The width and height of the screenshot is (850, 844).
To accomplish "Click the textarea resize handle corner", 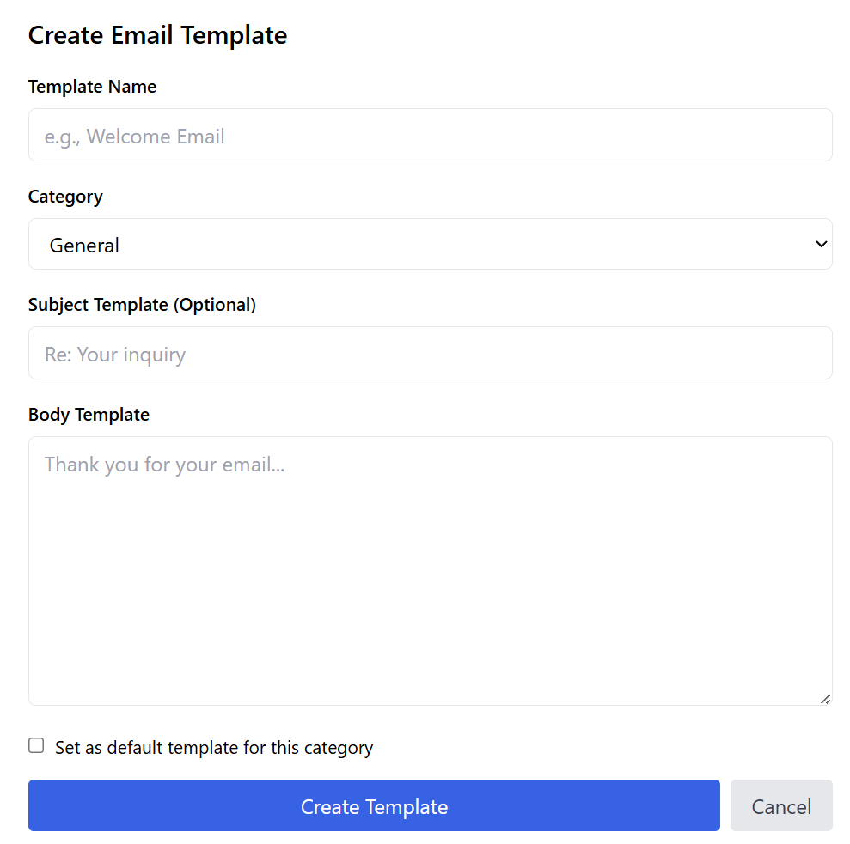I will tap(825, 699).
